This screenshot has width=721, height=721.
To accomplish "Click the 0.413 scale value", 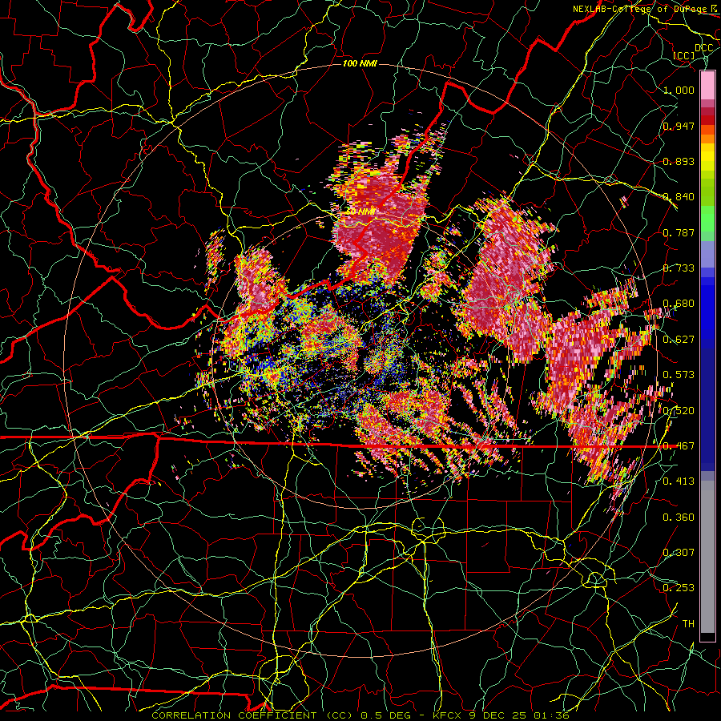I will [679, 481].
